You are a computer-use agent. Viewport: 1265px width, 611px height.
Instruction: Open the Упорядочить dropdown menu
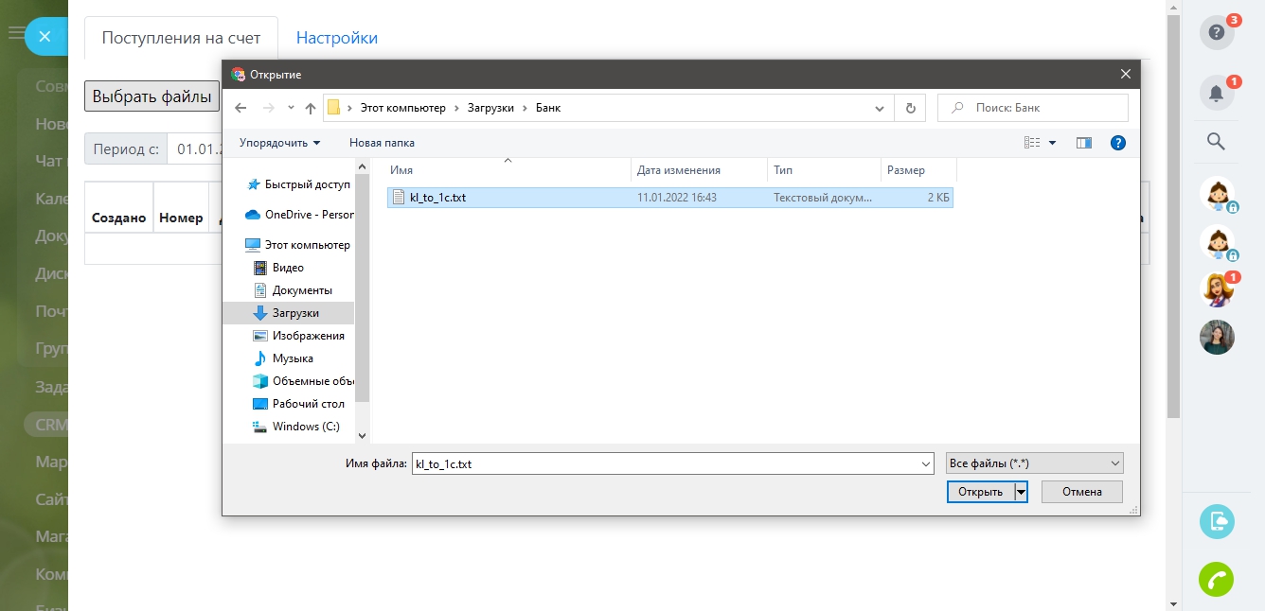point(279,143)
